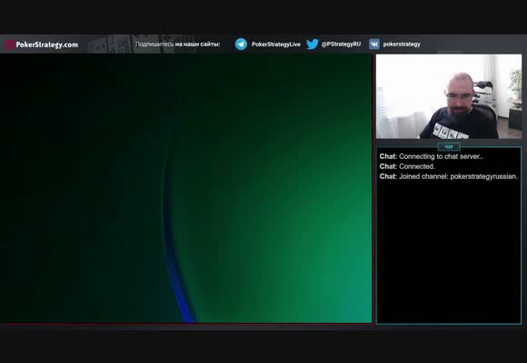527x363 pixels.
Task: Click the 'Connected.' chat message
Action: click(407, 166)
